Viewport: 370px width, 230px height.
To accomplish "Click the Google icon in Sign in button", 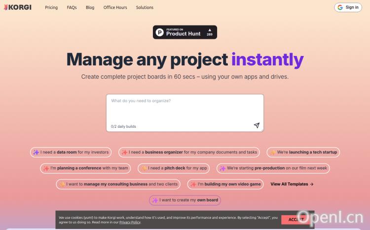I will [x=340, y=7].
